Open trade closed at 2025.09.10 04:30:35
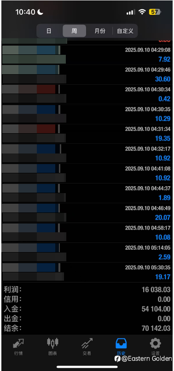The width and height of the screenshot is (174, 371). 87,114
